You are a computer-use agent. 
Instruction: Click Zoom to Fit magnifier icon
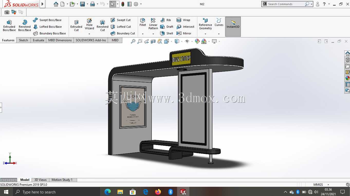(133, 41)
